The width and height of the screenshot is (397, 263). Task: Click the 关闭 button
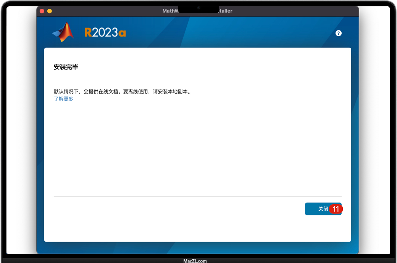click(323, 209)
